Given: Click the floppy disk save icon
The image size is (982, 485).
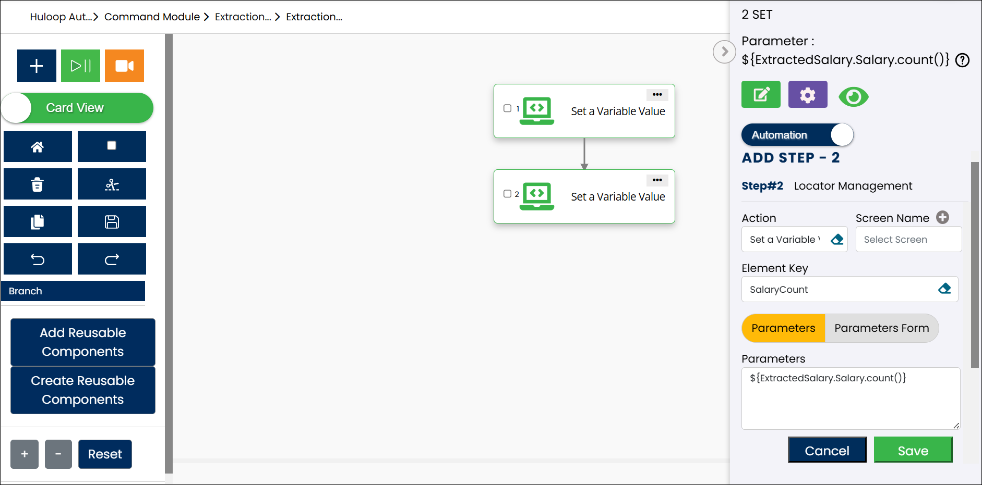Looking at the screenshot, I should point(112,222).
